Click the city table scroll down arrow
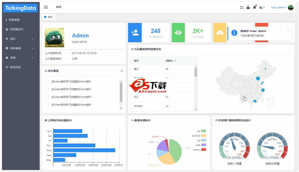Image resolution: width=299 pixels, height=172 pixels. coord(195,109)
